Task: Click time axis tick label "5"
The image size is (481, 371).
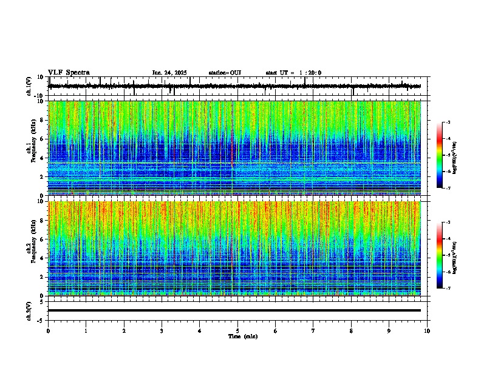Action: [x=237, y=331]
